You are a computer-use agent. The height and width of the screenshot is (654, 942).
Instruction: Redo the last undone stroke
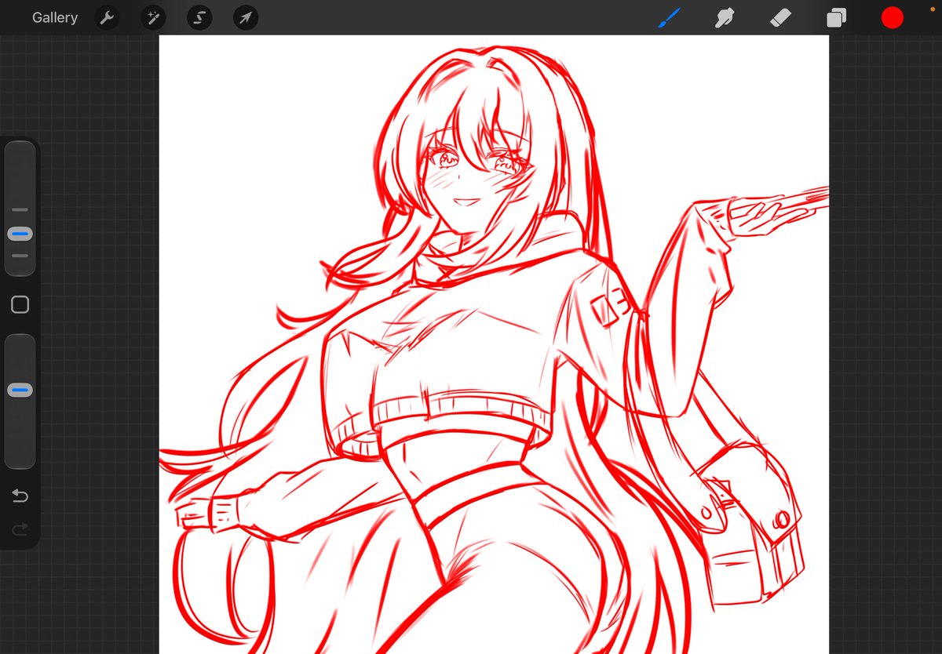20,529
